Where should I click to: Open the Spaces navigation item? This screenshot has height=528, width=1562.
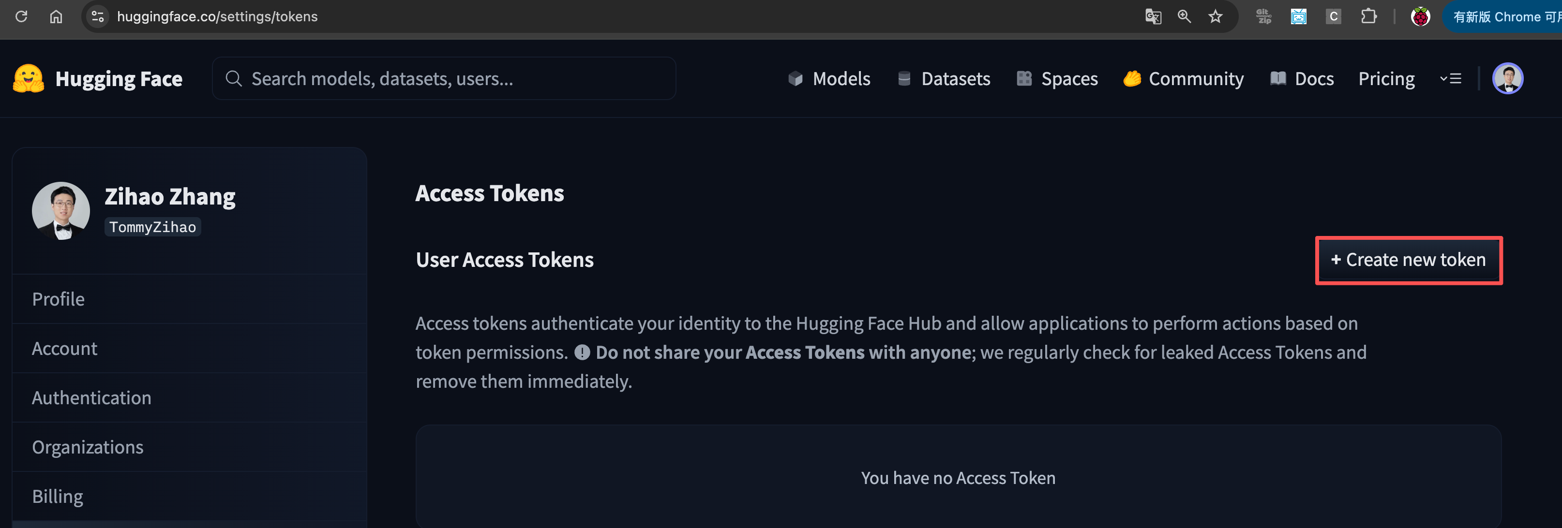pos(1057,79)
